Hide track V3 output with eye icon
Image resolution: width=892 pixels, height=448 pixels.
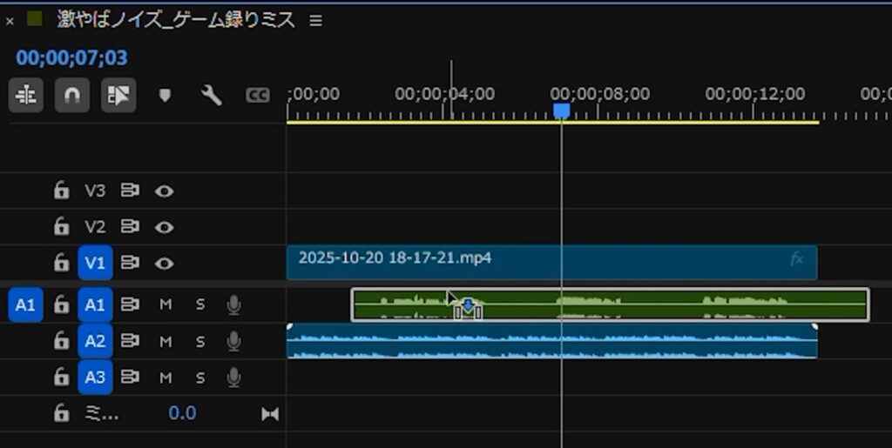click(x=165, y=191)
